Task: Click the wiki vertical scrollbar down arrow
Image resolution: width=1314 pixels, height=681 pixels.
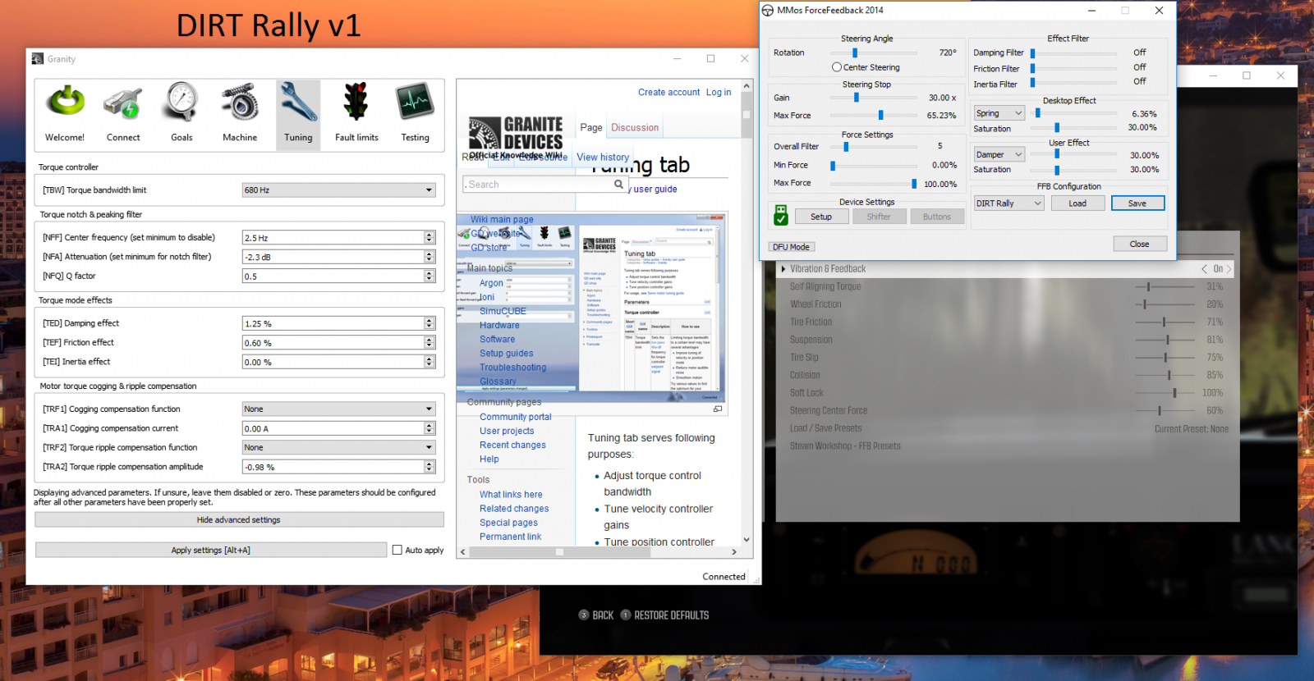Action: 747,540
